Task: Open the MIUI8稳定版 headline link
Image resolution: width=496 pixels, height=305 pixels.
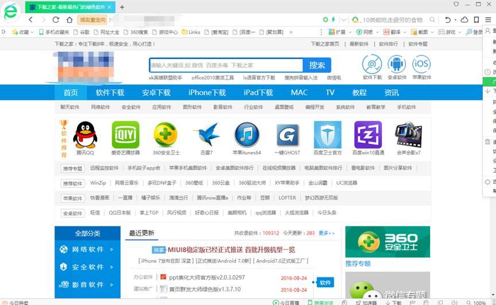Action: click(231, 249)
